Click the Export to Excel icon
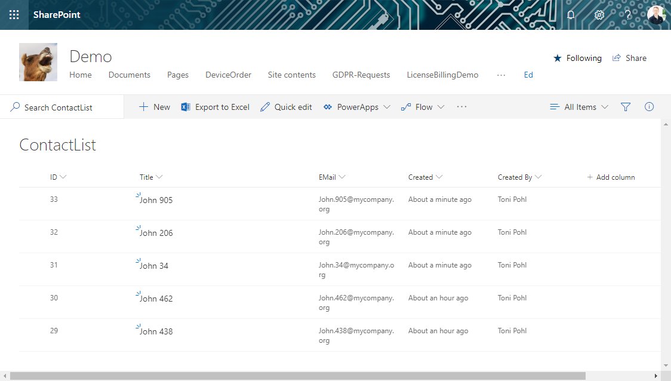671x381 pixels. pos(186,107)
